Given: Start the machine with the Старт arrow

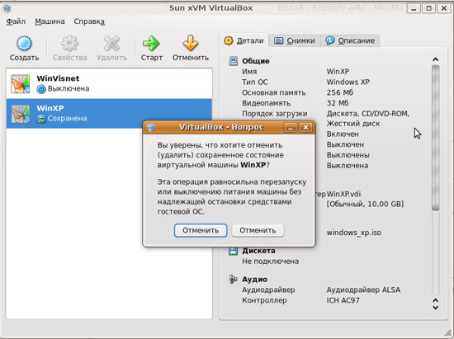Looking at the screenshot, I should 151,44.
